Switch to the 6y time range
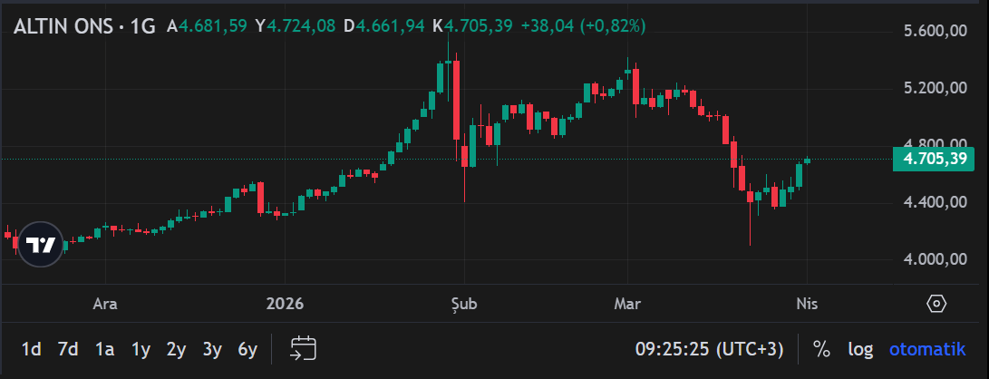989x379 pixels. (x=247, y=349)
